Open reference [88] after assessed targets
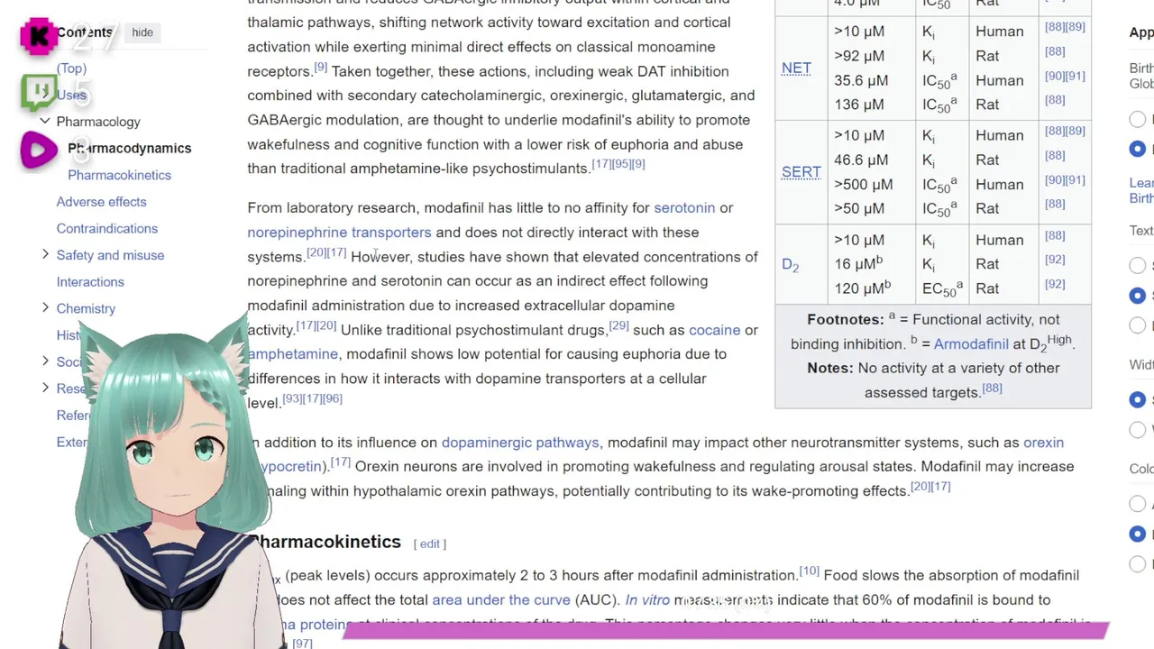The width and height of the screenshot is (1154, 649). coord(992,388)
